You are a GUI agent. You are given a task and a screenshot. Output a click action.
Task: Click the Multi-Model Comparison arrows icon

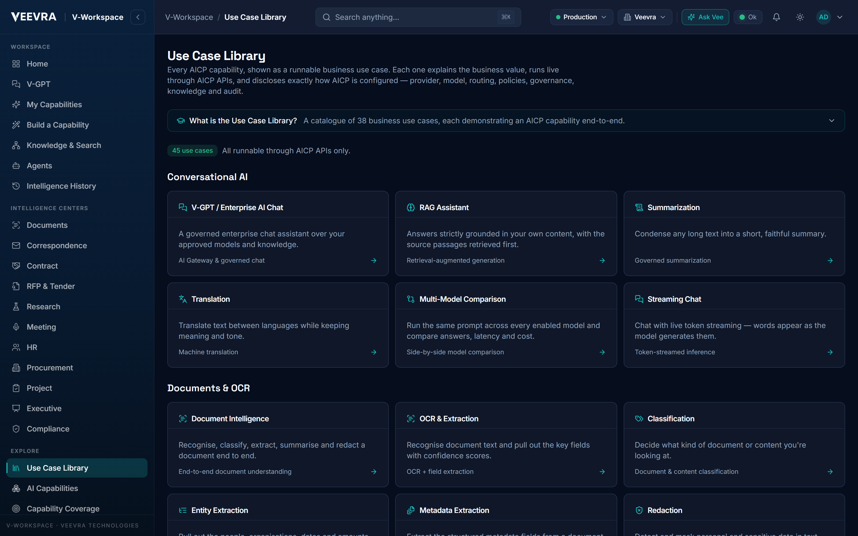click(410, 299)
